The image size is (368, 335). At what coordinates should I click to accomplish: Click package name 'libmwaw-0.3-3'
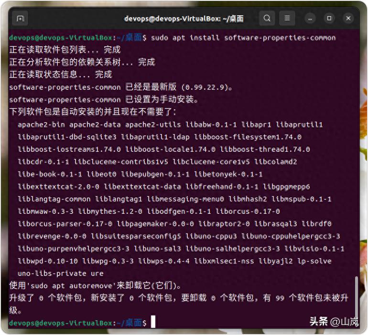45,211
